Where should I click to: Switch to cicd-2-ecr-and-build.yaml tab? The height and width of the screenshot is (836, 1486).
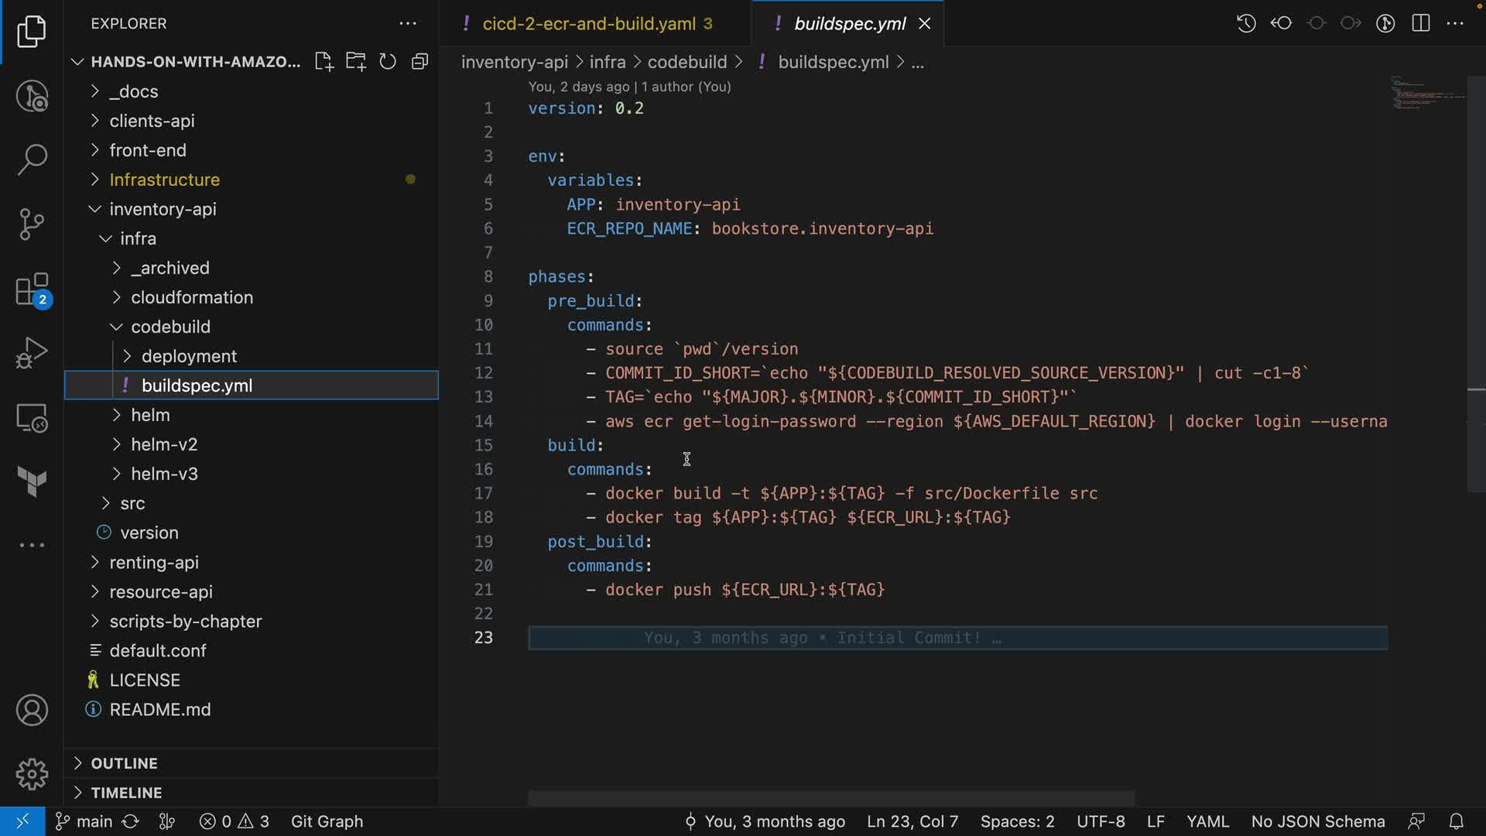tap(588, 24)
